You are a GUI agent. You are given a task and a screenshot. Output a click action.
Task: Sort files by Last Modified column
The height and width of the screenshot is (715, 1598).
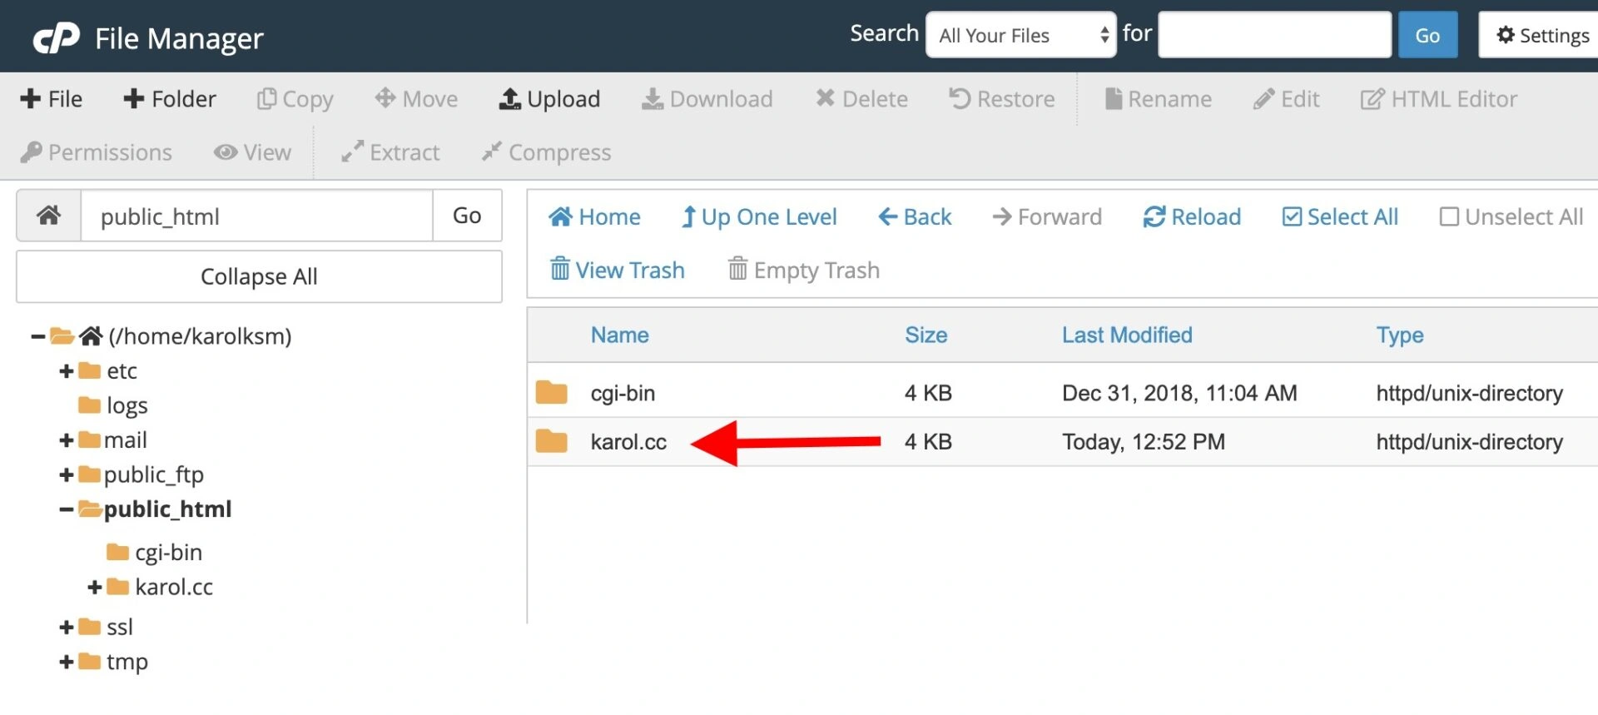coord(1126,335)
